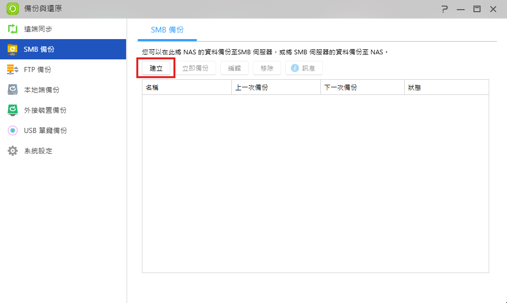This screenshot has height=303, width=507.
Task: Open USB 單鍵備份 section
Action: coord(63,130)
